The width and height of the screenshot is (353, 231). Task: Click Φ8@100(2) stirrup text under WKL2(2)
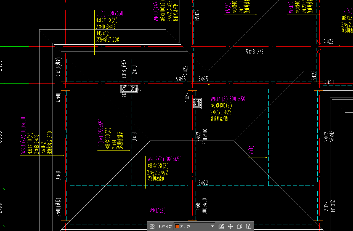[x=158, y=166]
